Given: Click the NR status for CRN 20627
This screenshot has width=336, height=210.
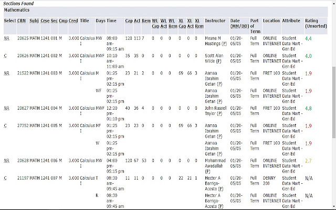Looking at the screenshot, I should 7,108.
